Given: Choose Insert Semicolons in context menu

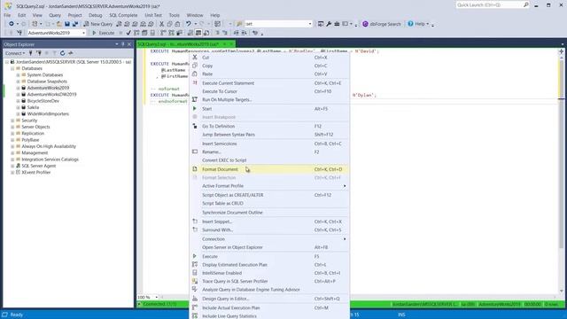Looking at the screenshot, I should coord(269,144).
